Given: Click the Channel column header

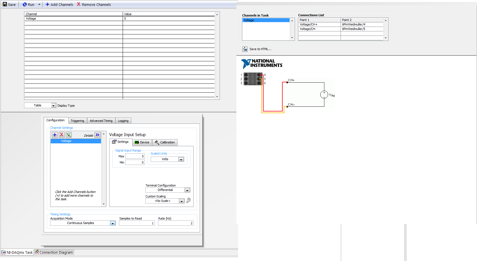Looking at the screenshot, I should click(74, 14).
